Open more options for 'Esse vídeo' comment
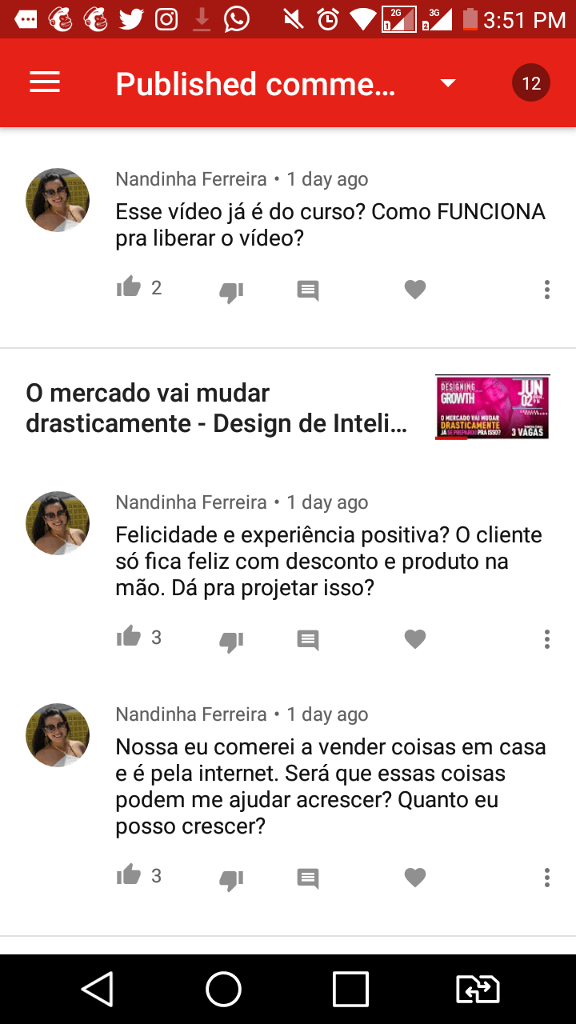 [547, 290]
